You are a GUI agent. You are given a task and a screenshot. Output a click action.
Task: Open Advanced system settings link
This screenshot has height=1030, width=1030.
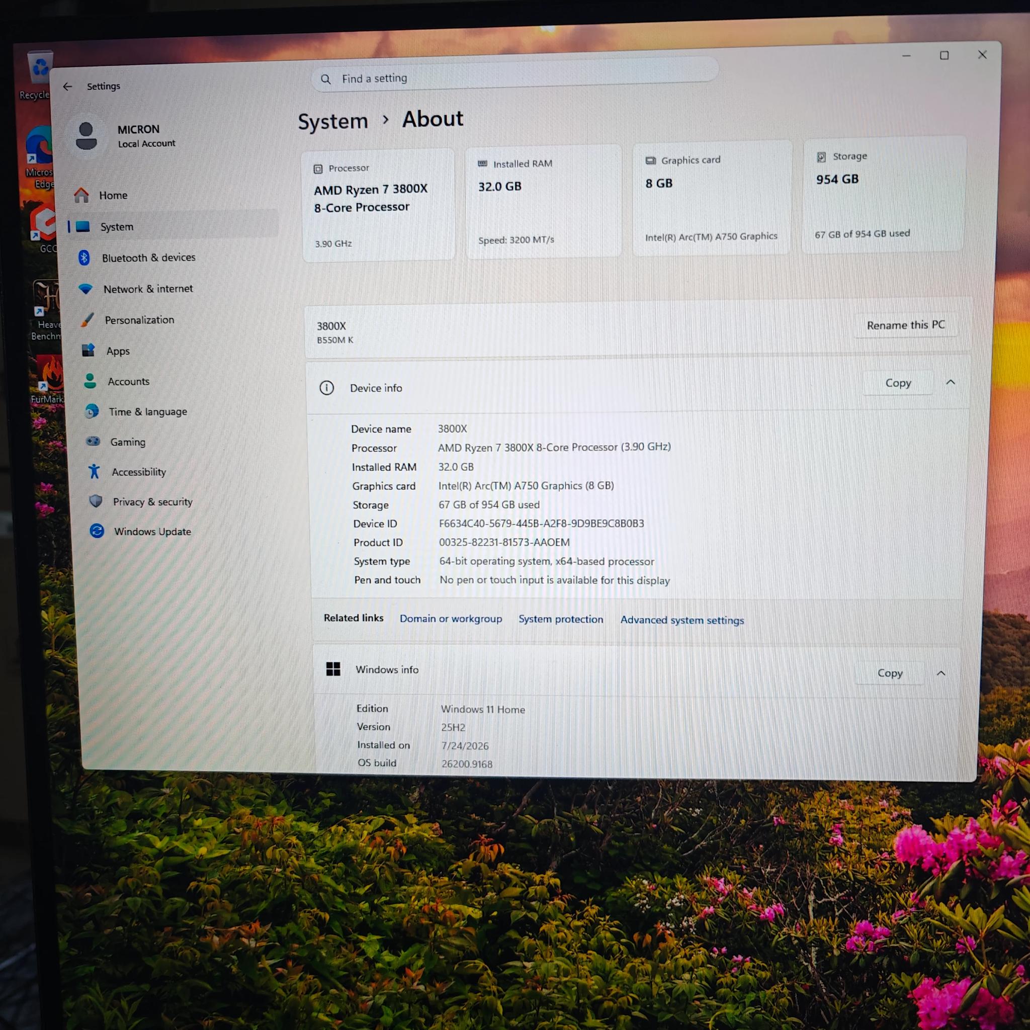pos(682,620)
